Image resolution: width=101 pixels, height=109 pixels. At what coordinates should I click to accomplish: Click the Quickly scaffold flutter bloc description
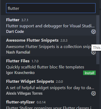[45, 67]
